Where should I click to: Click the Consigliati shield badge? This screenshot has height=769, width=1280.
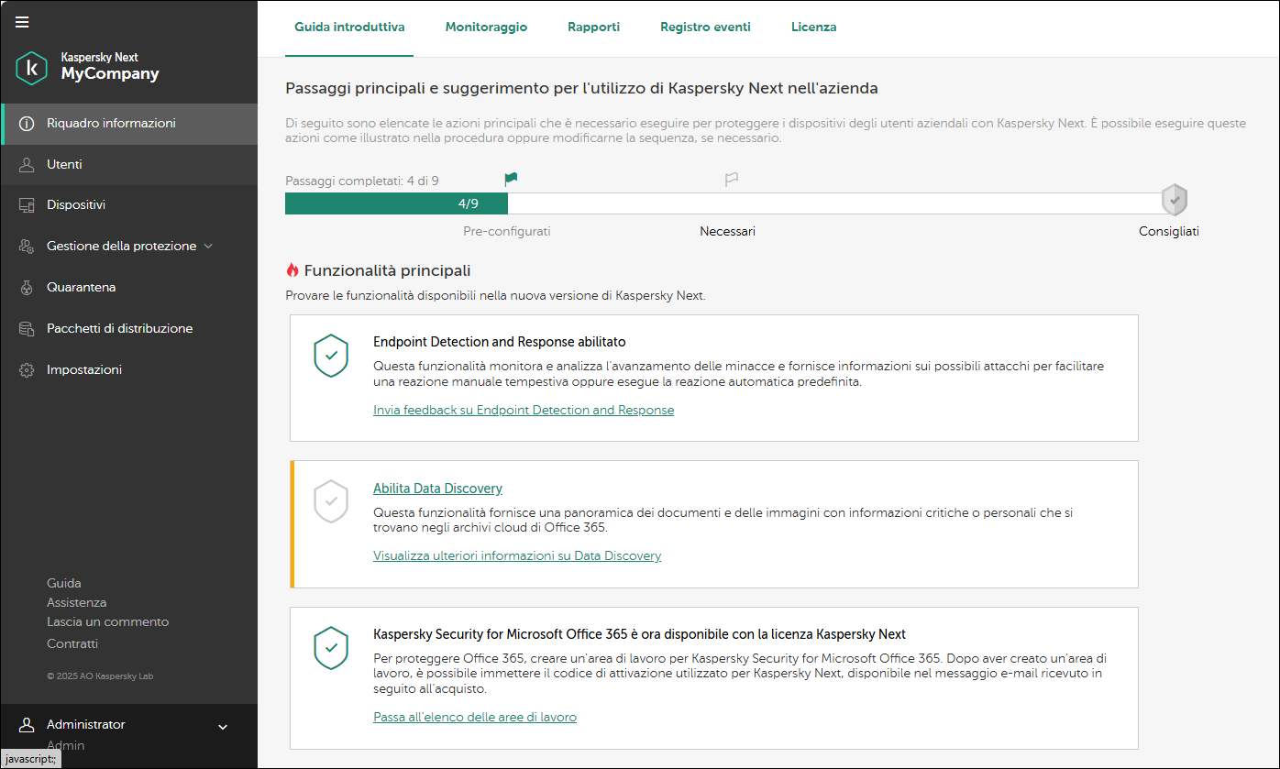coord(1175,198)
